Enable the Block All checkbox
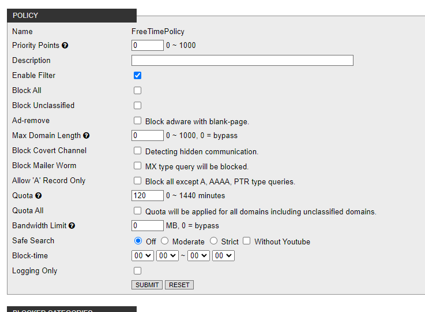This screenshot has height=312, width=425. [137, 91]
